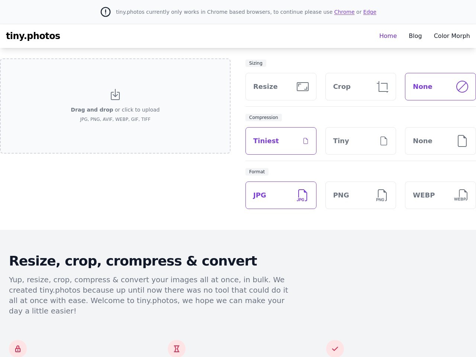Click the drag and drop upload area
This screenshot has width=476, height=357.
[x=115, y=134]
